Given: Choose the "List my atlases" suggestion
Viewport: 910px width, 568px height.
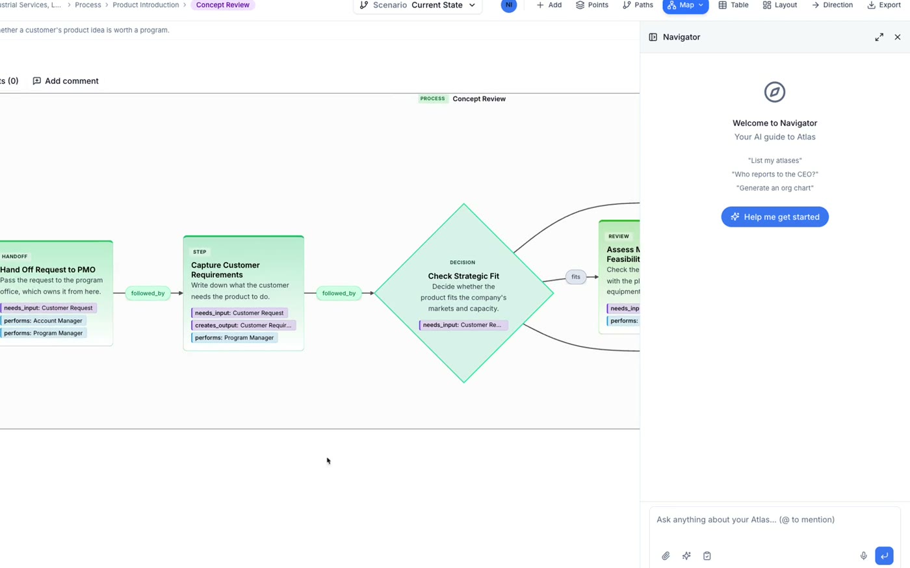Looking at the screenshot, I should (x=775, y=161).
